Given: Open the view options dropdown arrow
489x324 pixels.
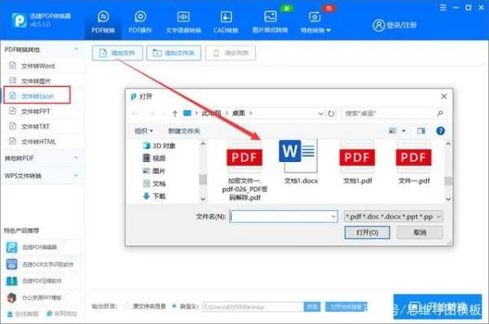Looking at the screenshot, I should pos(403,131).
